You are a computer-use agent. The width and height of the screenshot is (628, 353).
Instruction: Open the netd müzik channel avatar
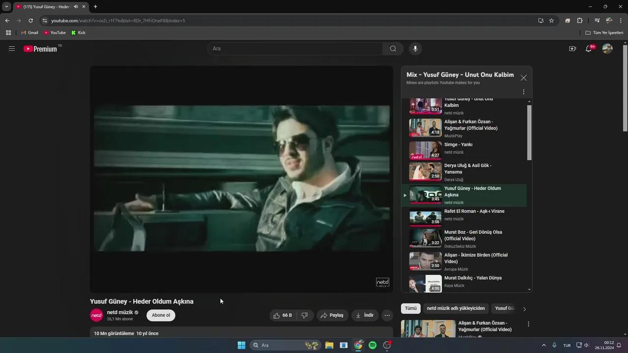tap(97, 315)
